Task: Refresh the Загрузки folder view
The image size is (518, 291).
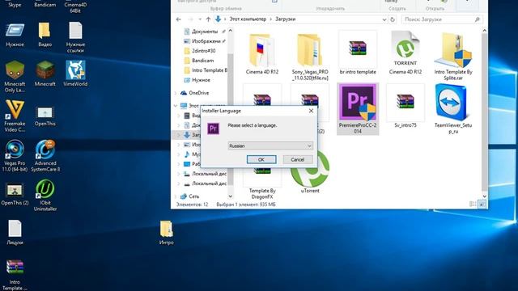Action: (x=393, y=19)
